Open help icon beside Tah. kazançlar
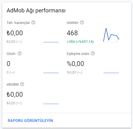The width and height of the screenshot is (133, 129). (33, 23)
